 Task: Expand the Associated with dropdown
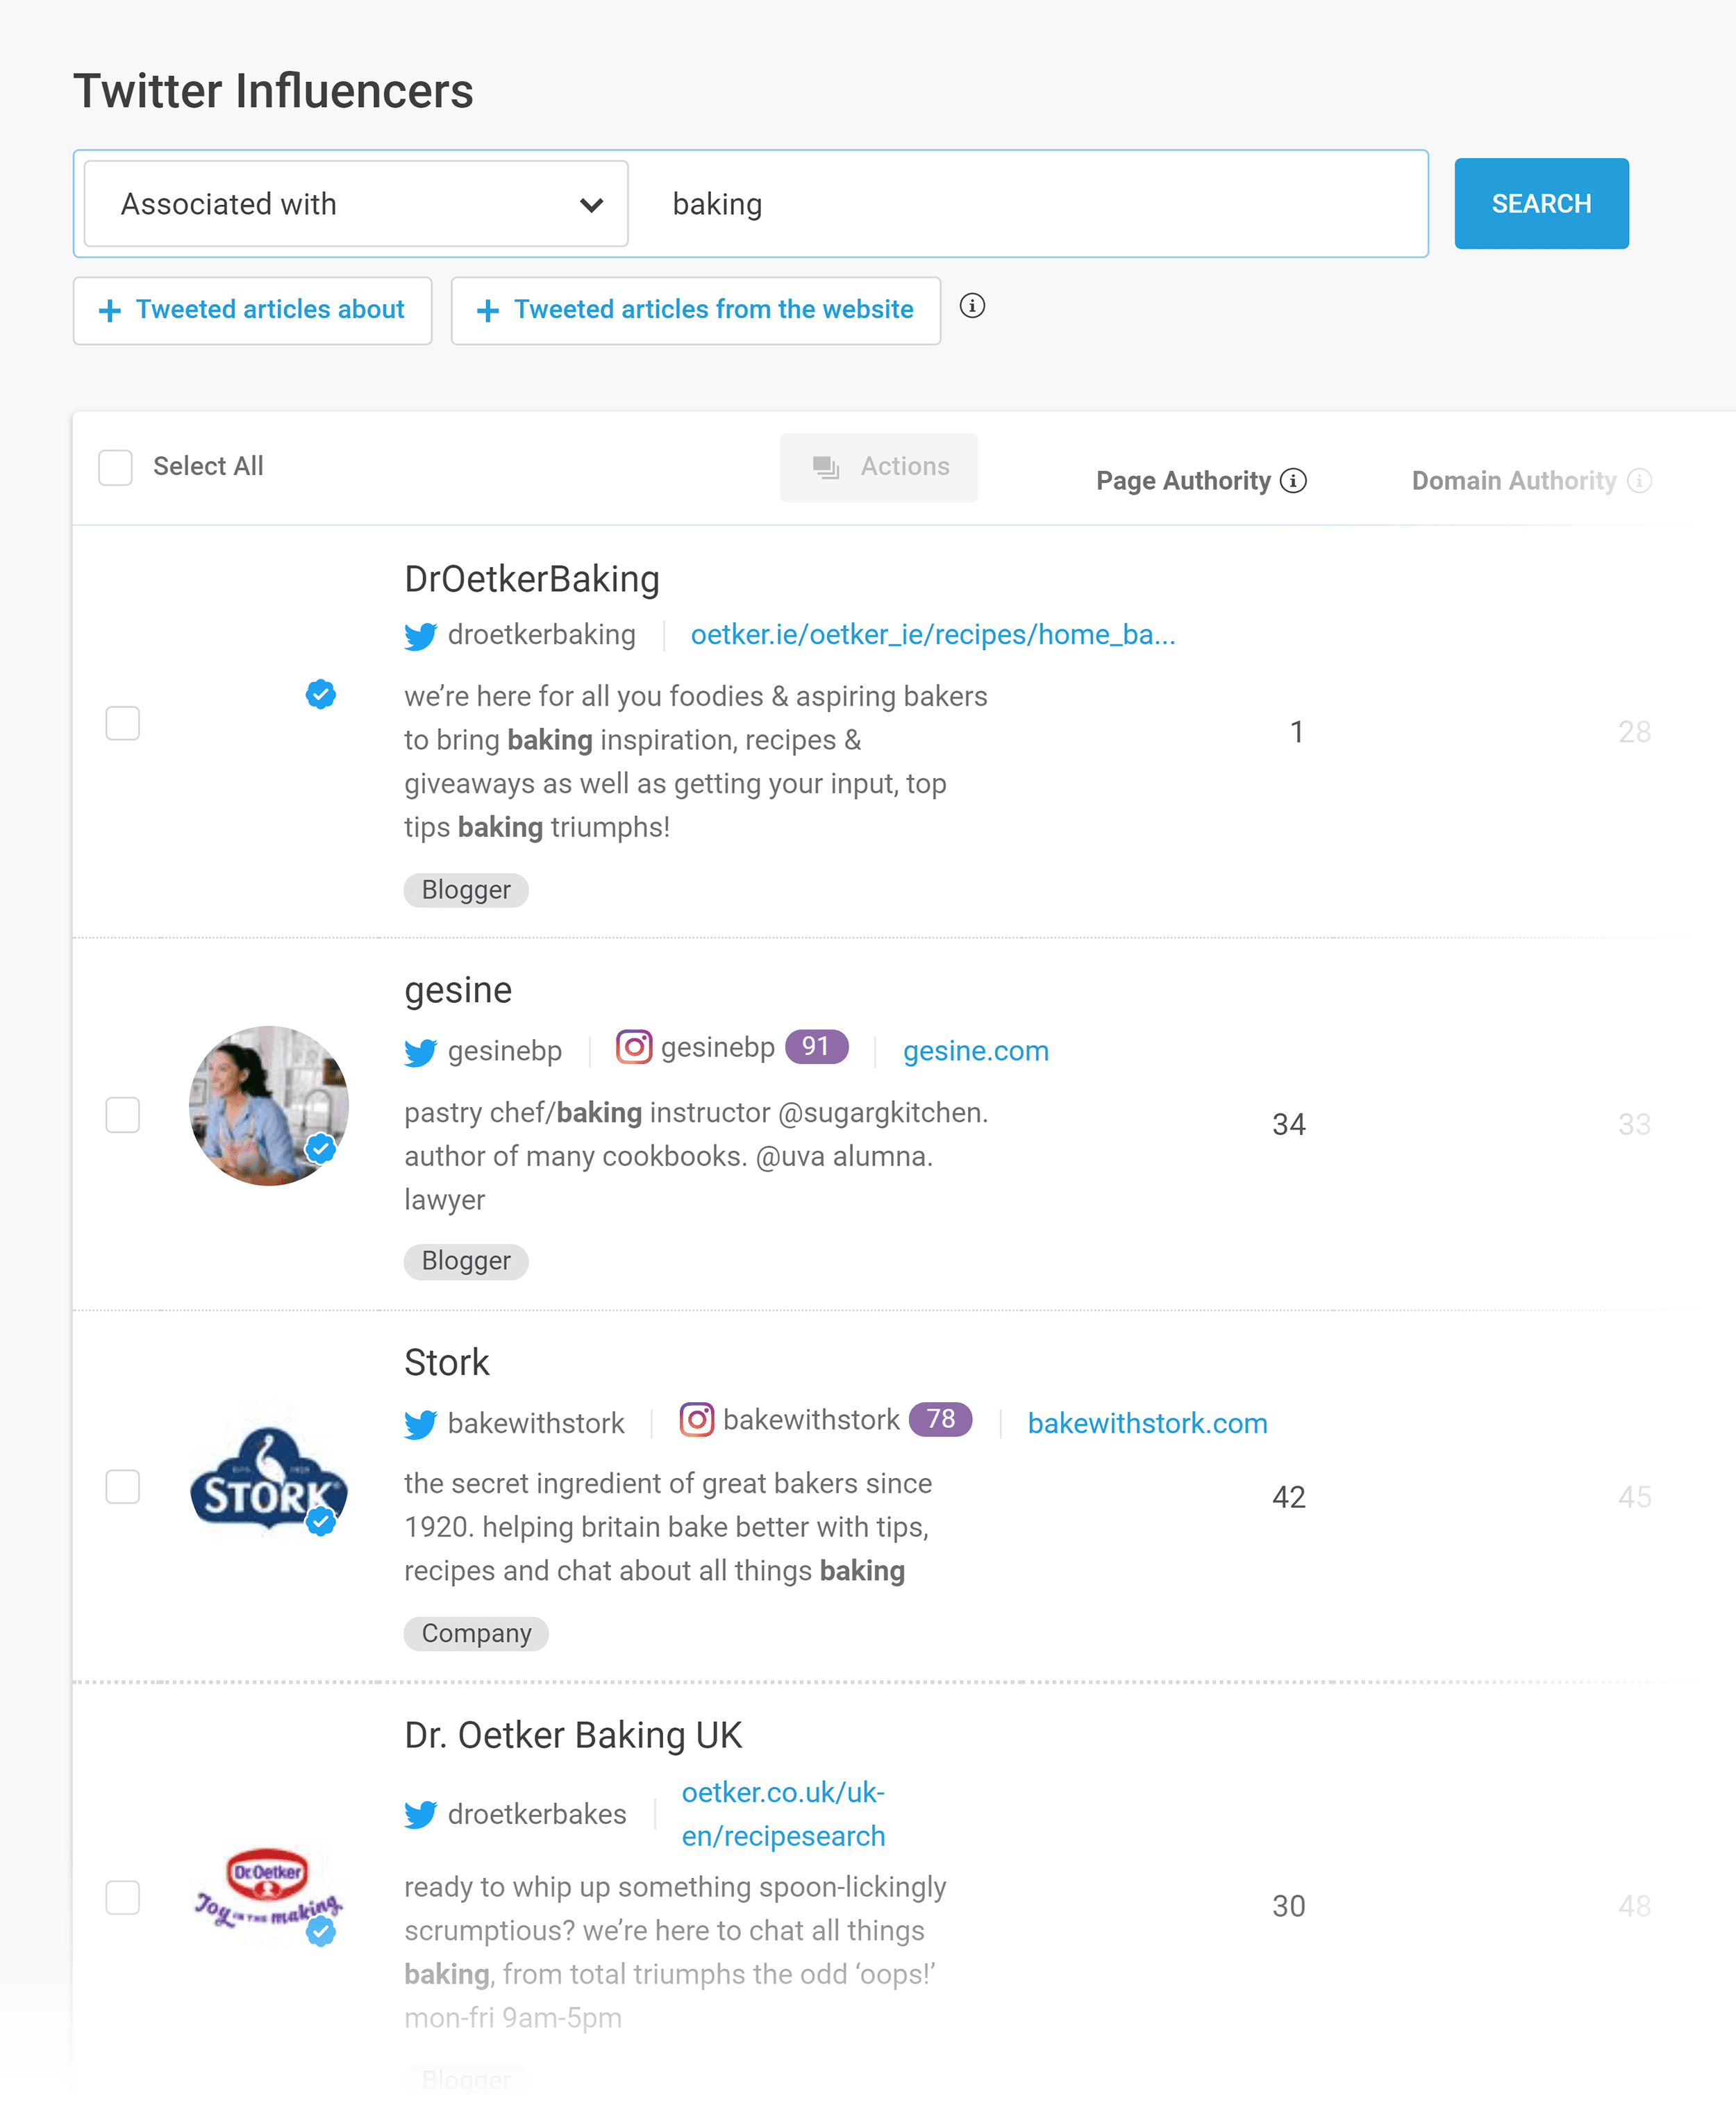pyautogui.click(x=358, y=205)
